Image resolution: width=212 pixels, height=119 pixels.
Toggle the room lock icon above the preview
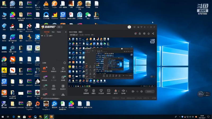click(140, 34)
